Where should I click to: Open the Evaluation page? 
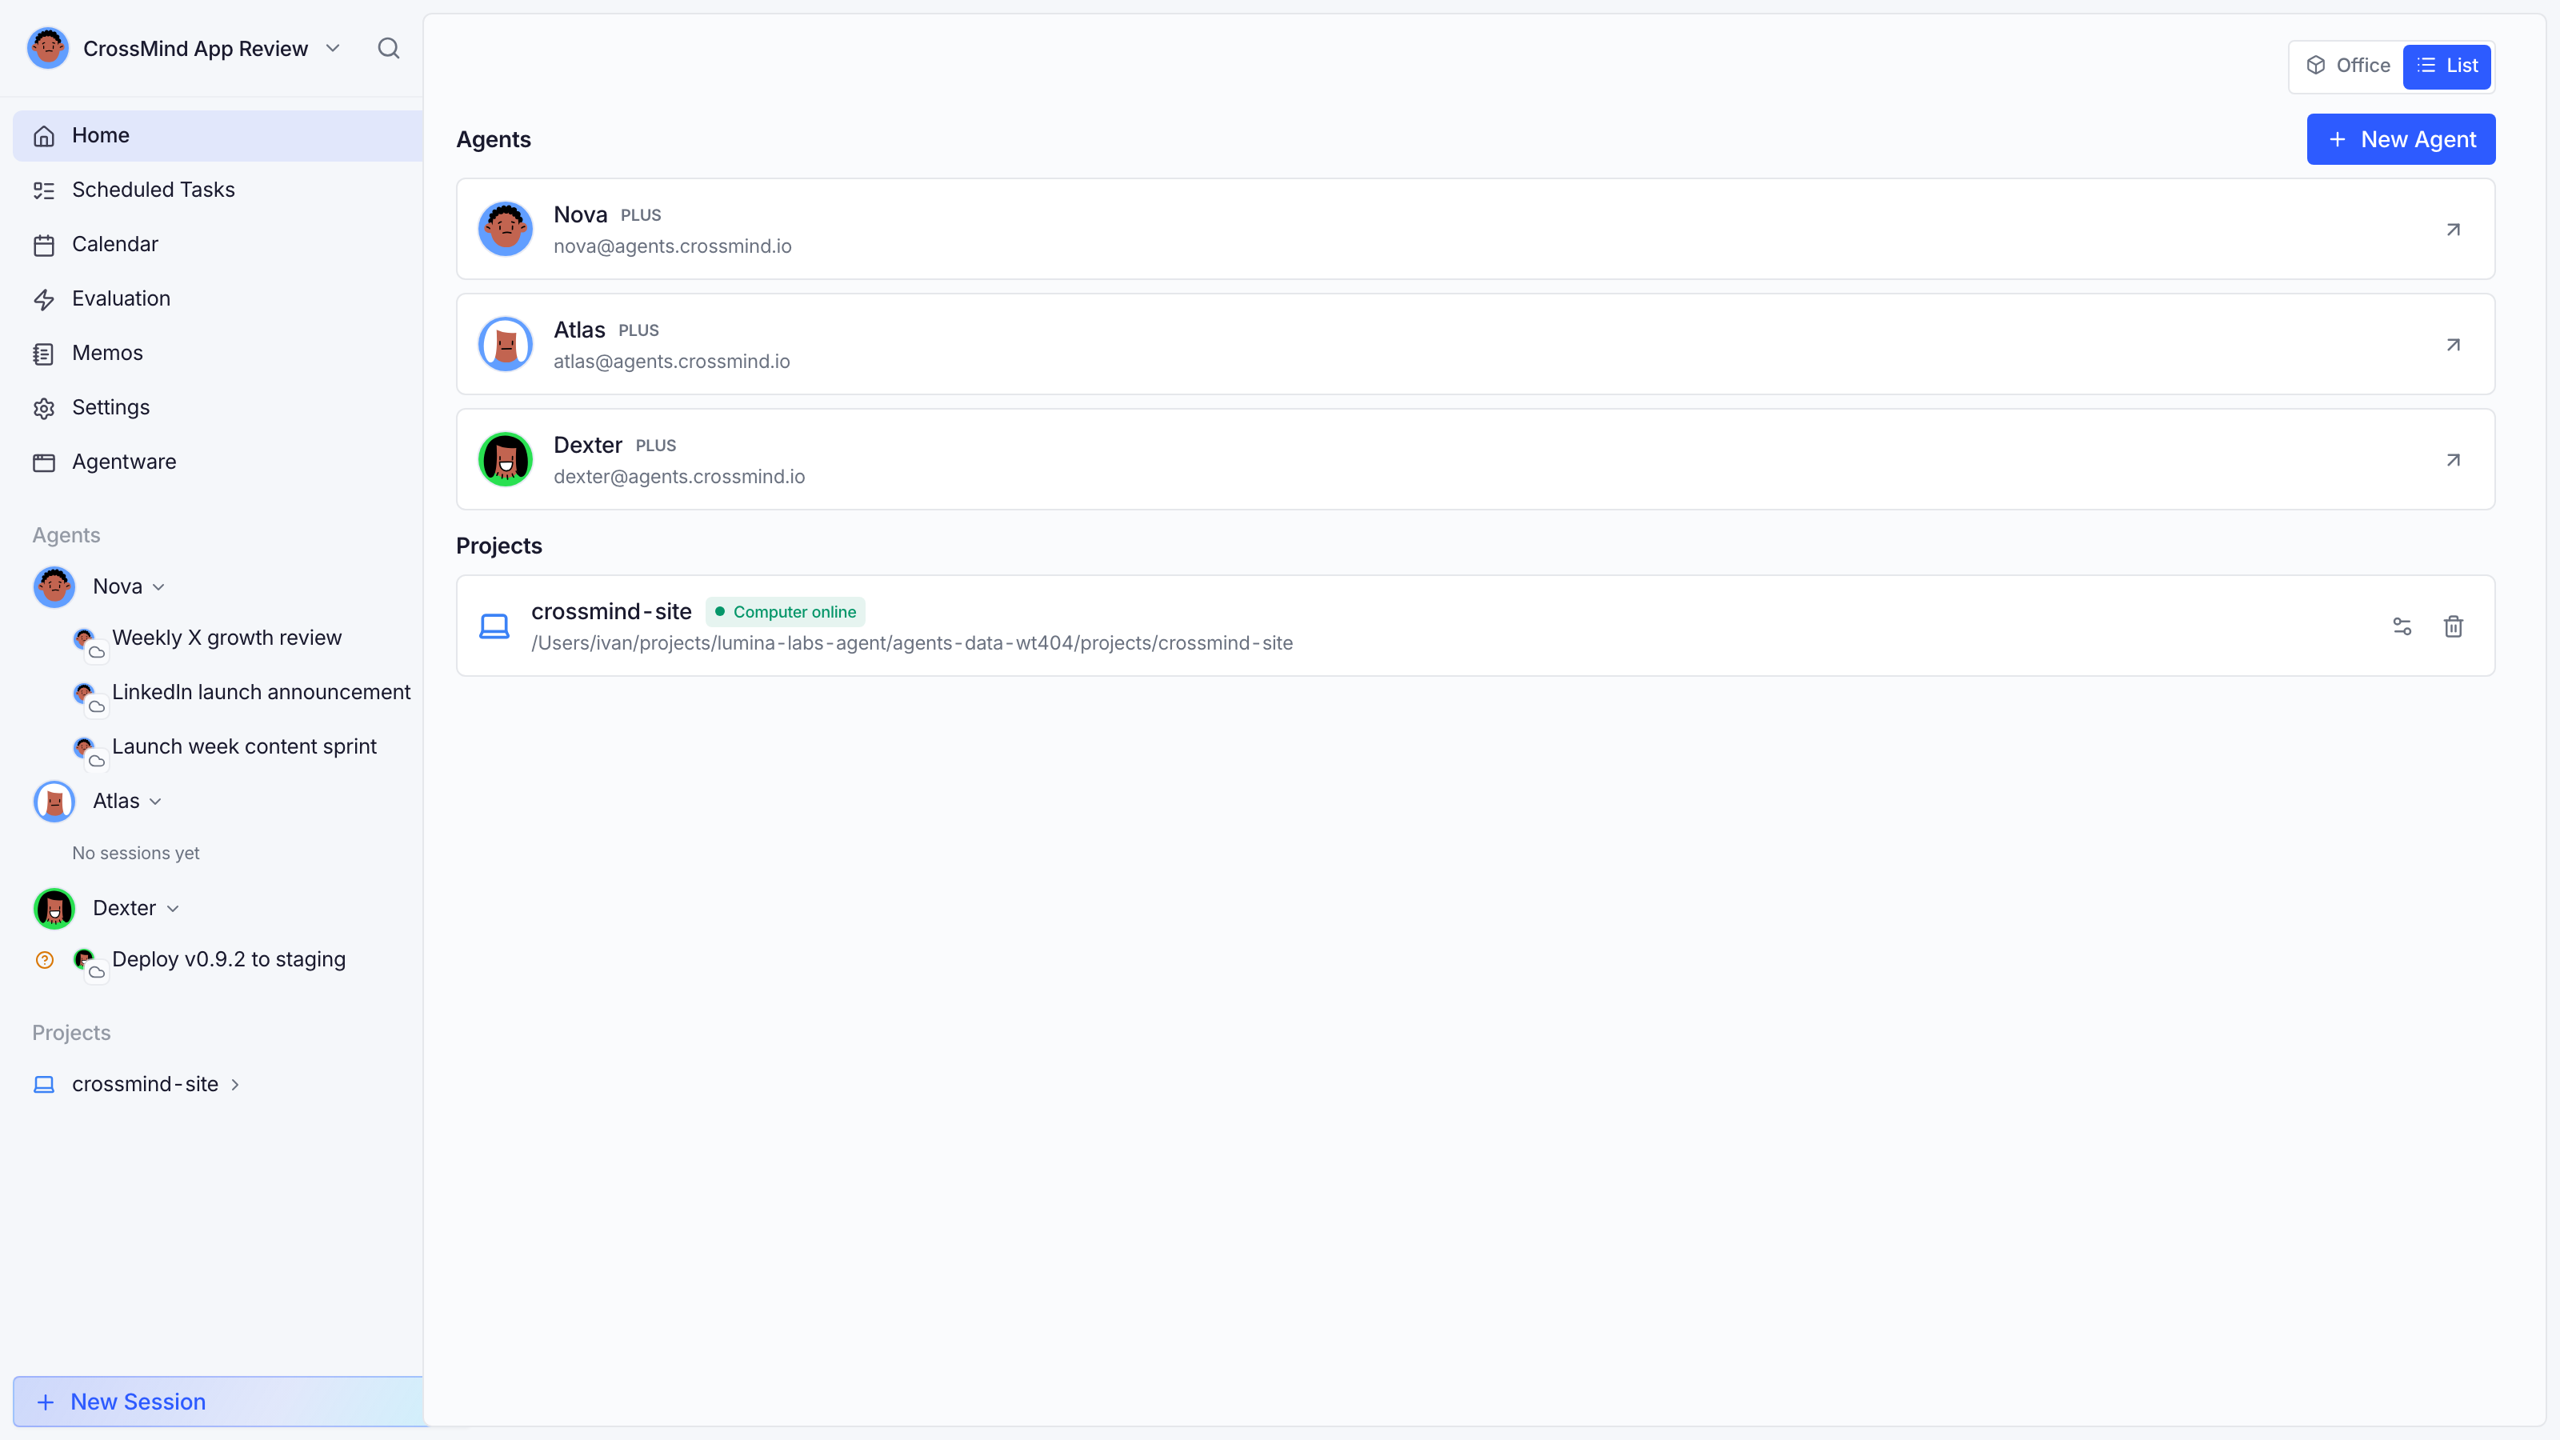click(x=218, y=299)
